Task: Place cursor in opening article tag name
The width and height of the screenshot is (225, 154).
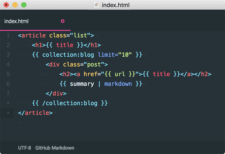Action: point(33,35)
